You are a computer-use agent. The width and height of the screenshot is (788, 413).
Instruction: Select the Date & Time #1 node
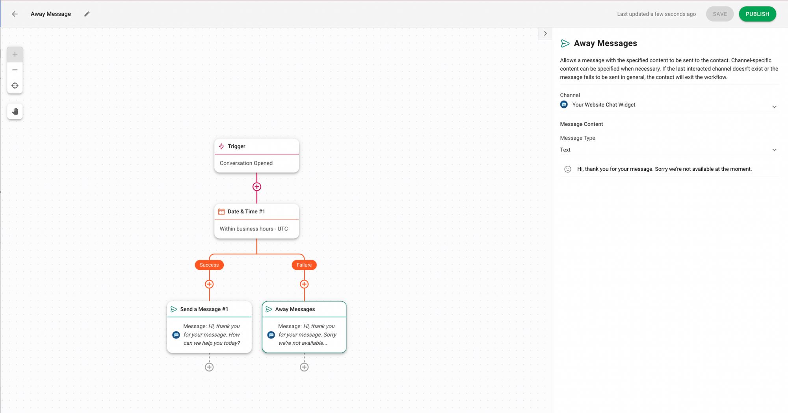tap(257, 221)
